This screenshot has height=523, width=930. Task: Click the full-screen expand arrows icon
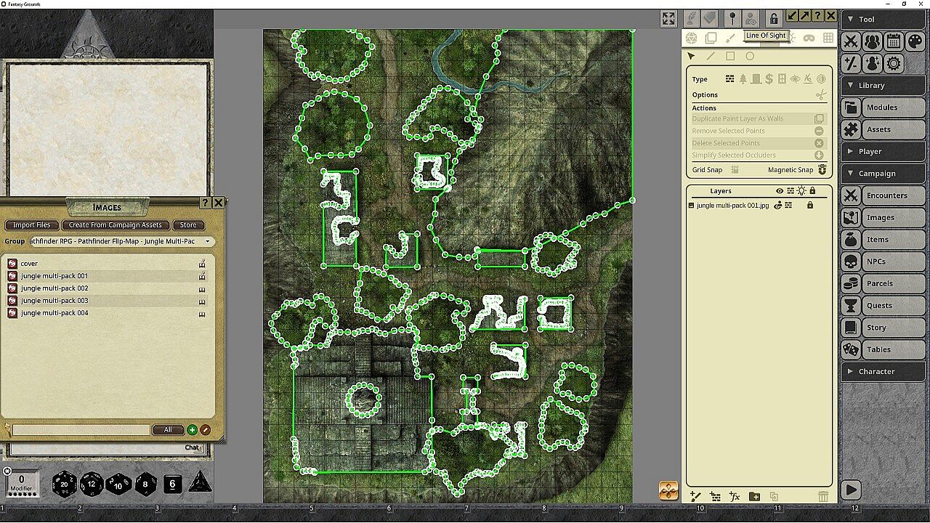[x=669, y=19]
